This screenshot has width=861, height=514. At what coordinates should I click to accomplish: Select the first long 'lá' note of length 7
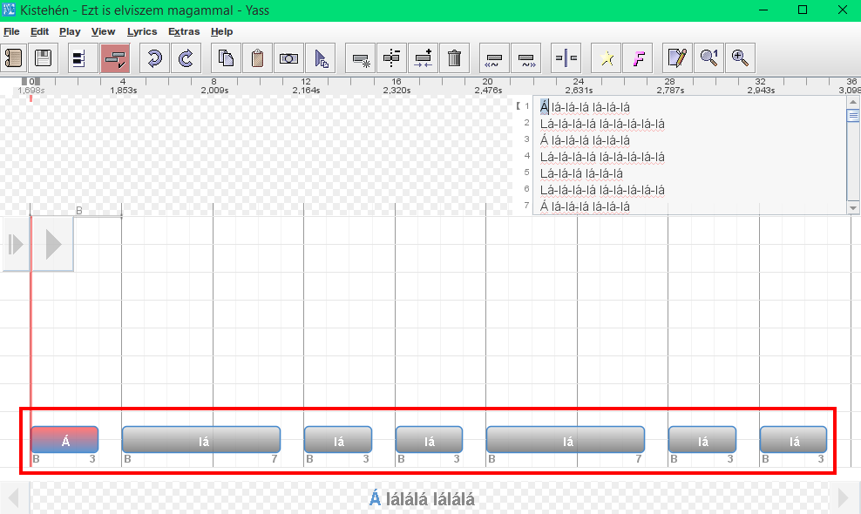(201, 440)
